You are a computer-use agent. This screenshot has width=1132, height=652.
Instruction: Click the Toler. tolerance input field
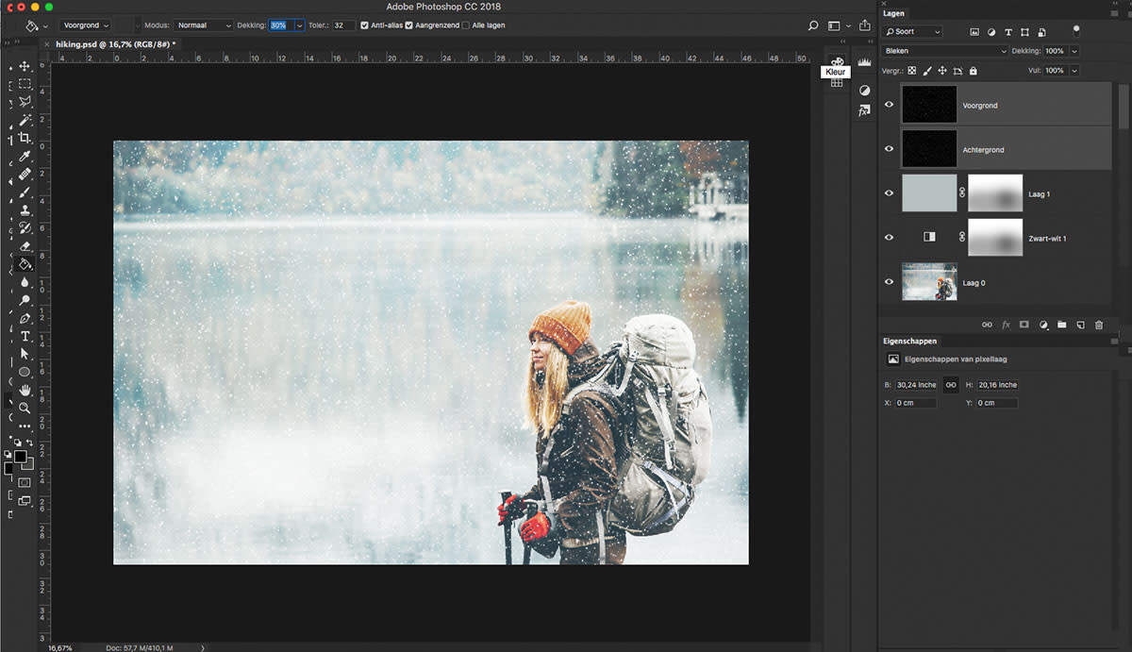[343, 25]
